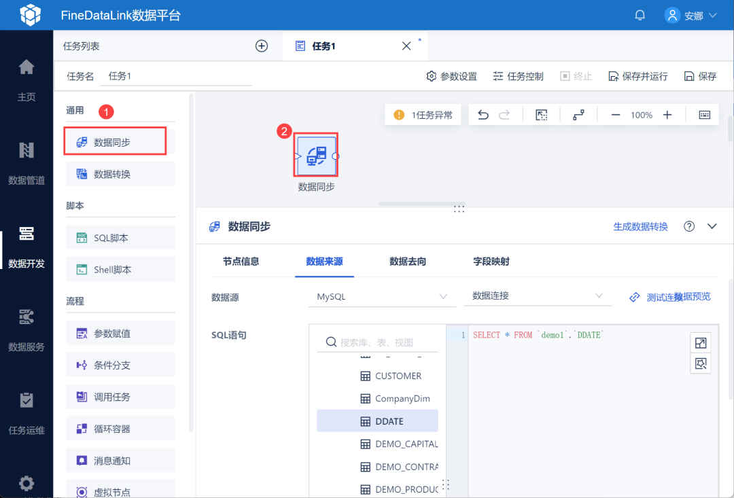Zoom out canvas with minus
The height and width of the screenshot is (498, 734).
click(616, 115)
